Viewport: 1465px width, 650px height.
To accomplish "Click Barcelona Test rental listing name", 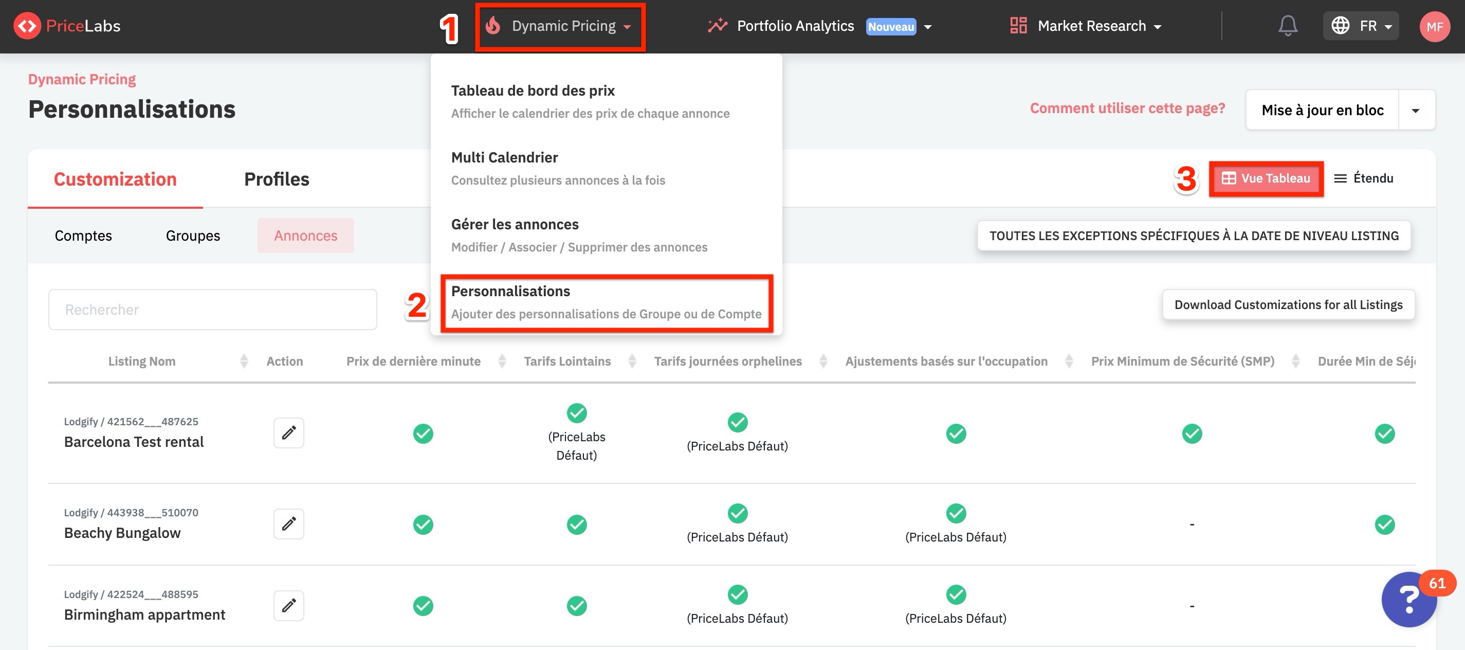I will point(134,441).
